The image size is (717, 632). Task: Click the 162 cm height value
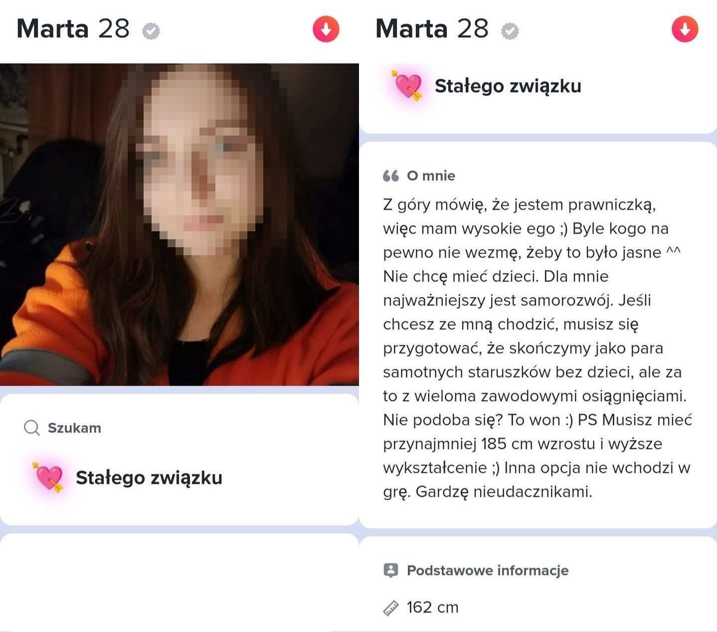point(432,607)
